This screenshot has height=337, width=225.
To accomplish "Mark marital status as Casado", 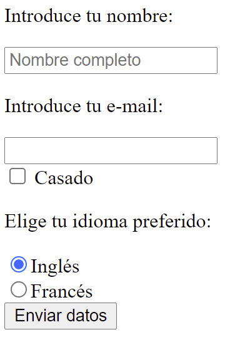I will (x=17, y=176).
